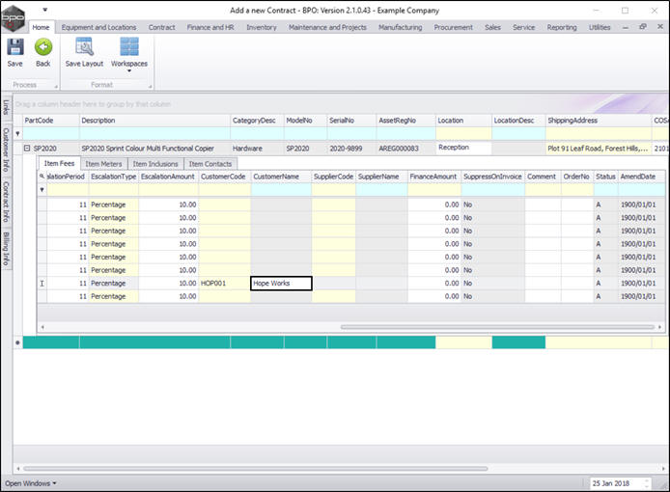Click the Item Fees scroll right arrow
The height and width of the screenshot is (492, 670).
[660, 327]
